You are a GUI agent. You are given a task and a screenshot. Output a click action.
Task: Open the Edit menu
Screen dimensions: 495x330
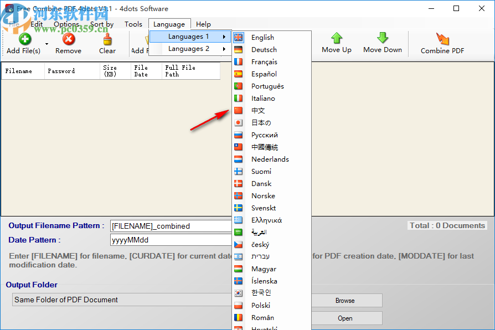[x=37, y=24]
